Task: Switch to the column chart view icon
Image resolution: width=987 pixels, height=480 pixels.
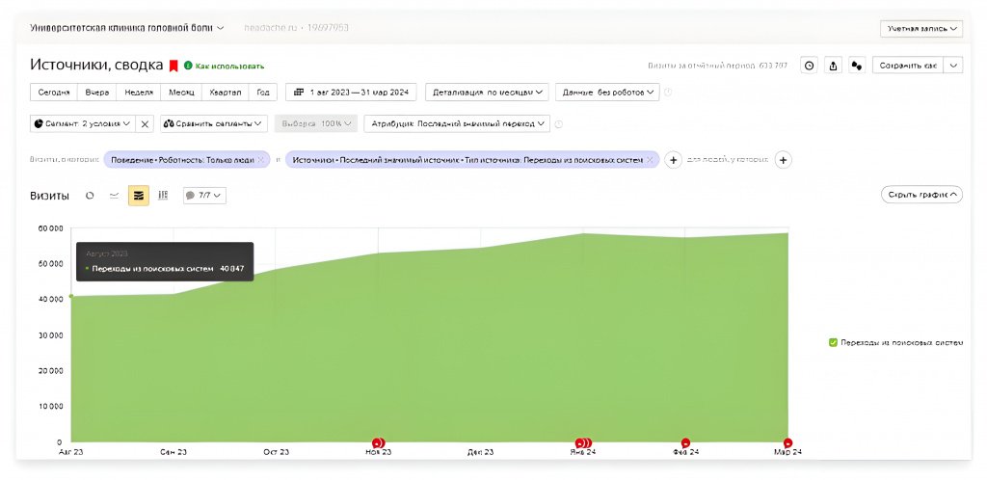Action: 163,196
